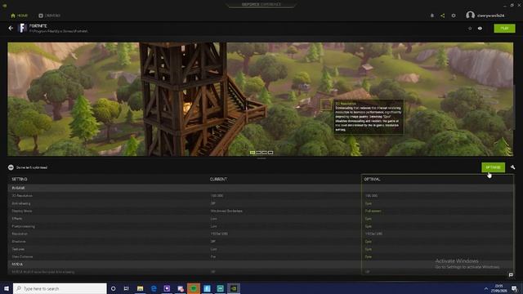This screenshot has height=294, width=523.
Task: Open File Explorer from taskbar
Action: click(140, 288)
